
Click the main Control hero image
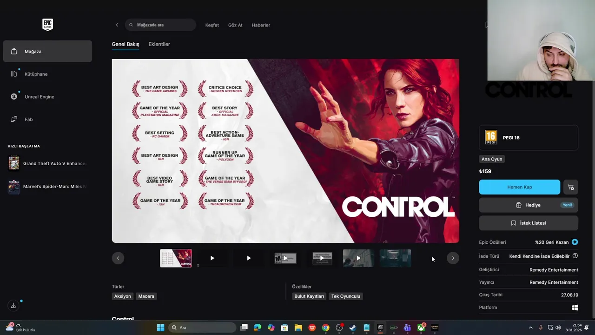point(285,151)
